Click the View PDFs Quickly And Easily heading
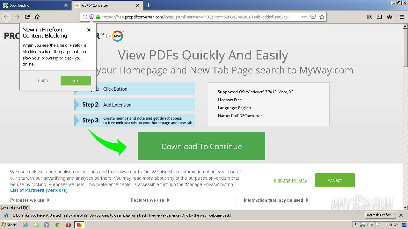 (x=203, y=55)
